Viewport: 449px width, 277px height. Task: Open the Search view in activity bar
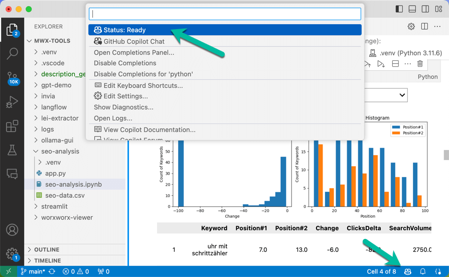(12, 53)
